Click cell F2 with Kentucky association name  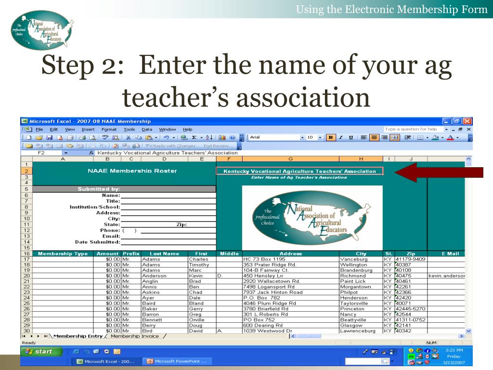(299, 171)
